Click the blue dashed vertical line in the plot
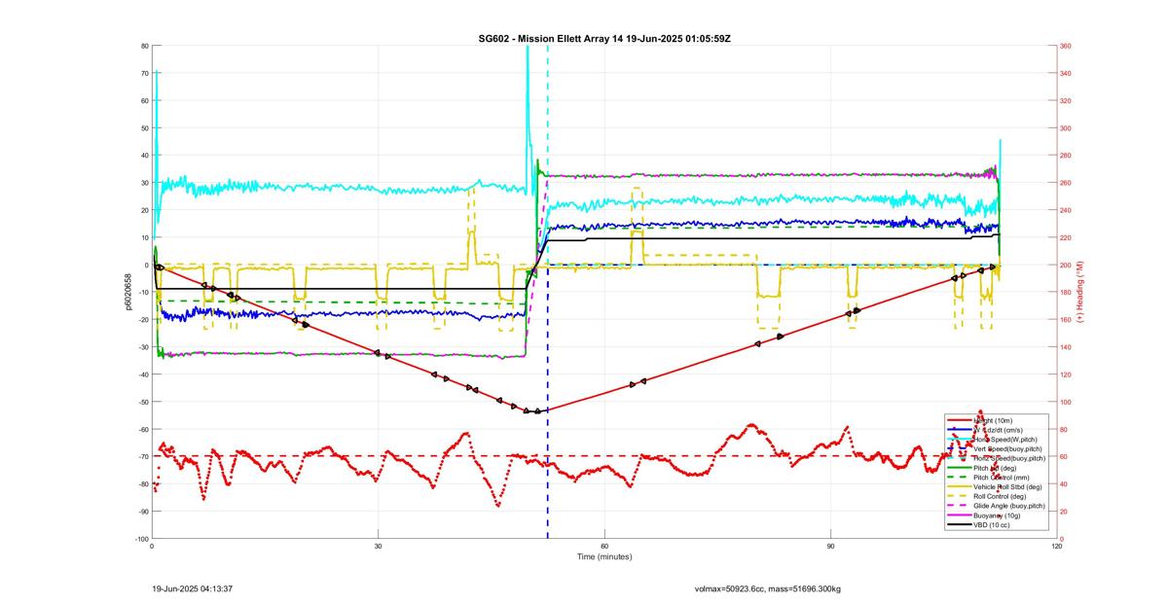The image size is (1168, 605). [548, 402]
